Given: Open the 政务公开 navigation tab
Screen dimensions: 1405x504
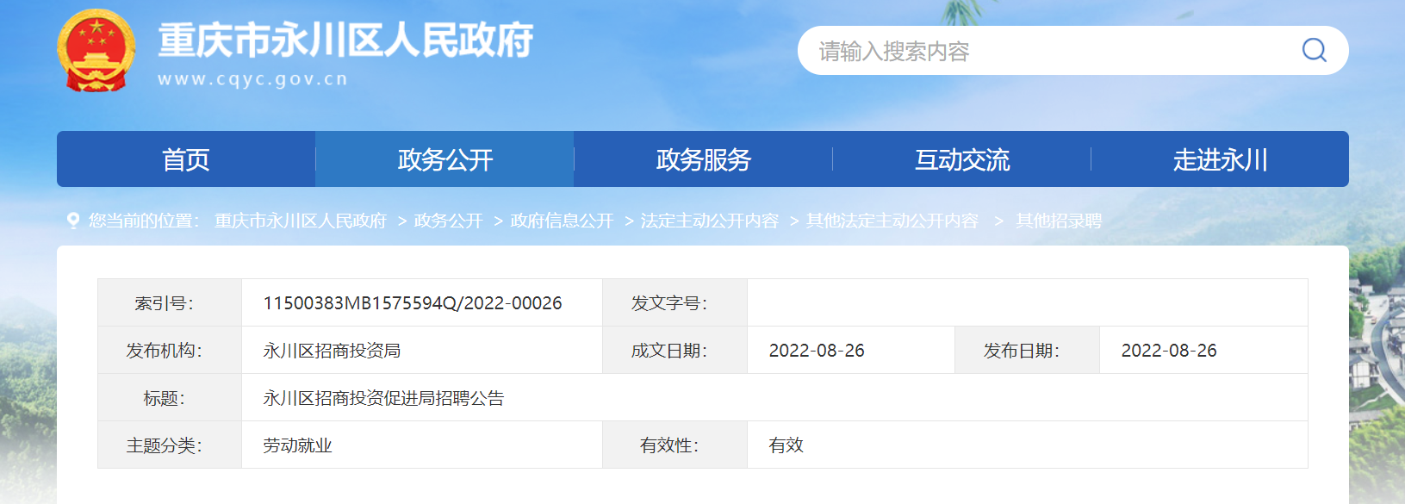Looking at the screenshot, I should 445,159.
